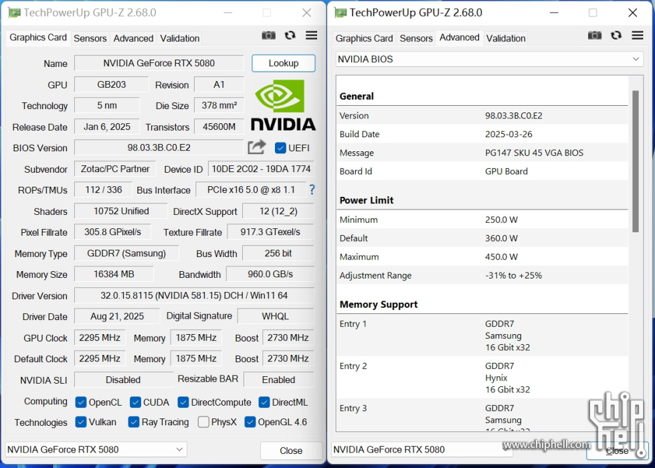Click the Name field showing RTX 5080
This screenshot has height=468, width=655.
point(159,63)
